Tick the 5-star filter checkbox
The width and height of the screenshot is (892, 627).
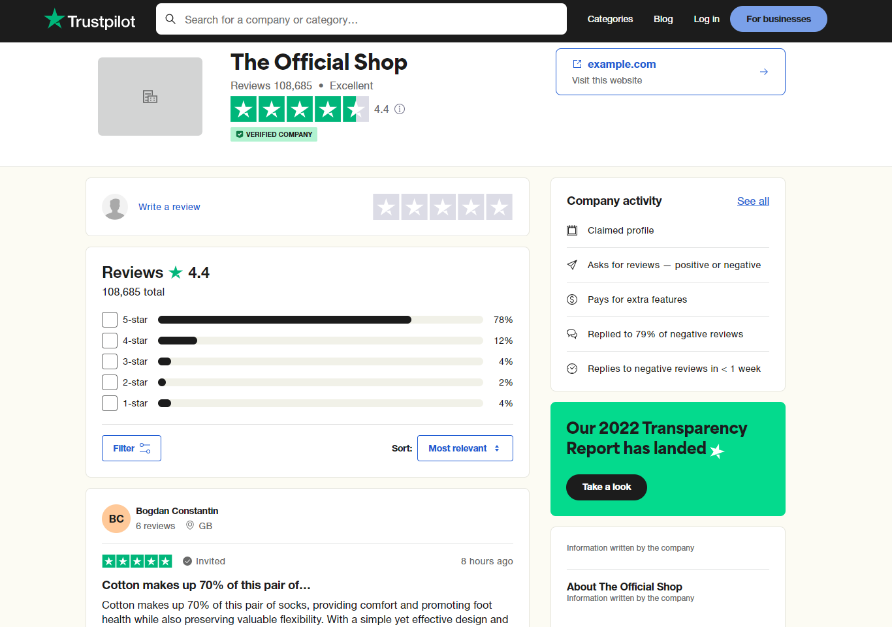click(110, 320)
